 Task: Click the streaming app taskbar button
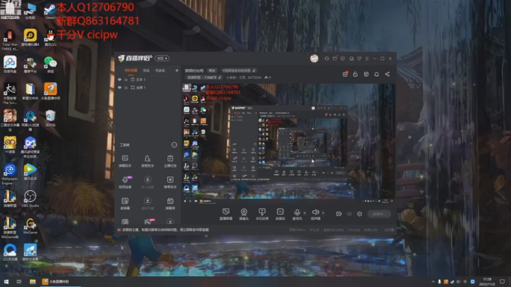click(61, 282)
